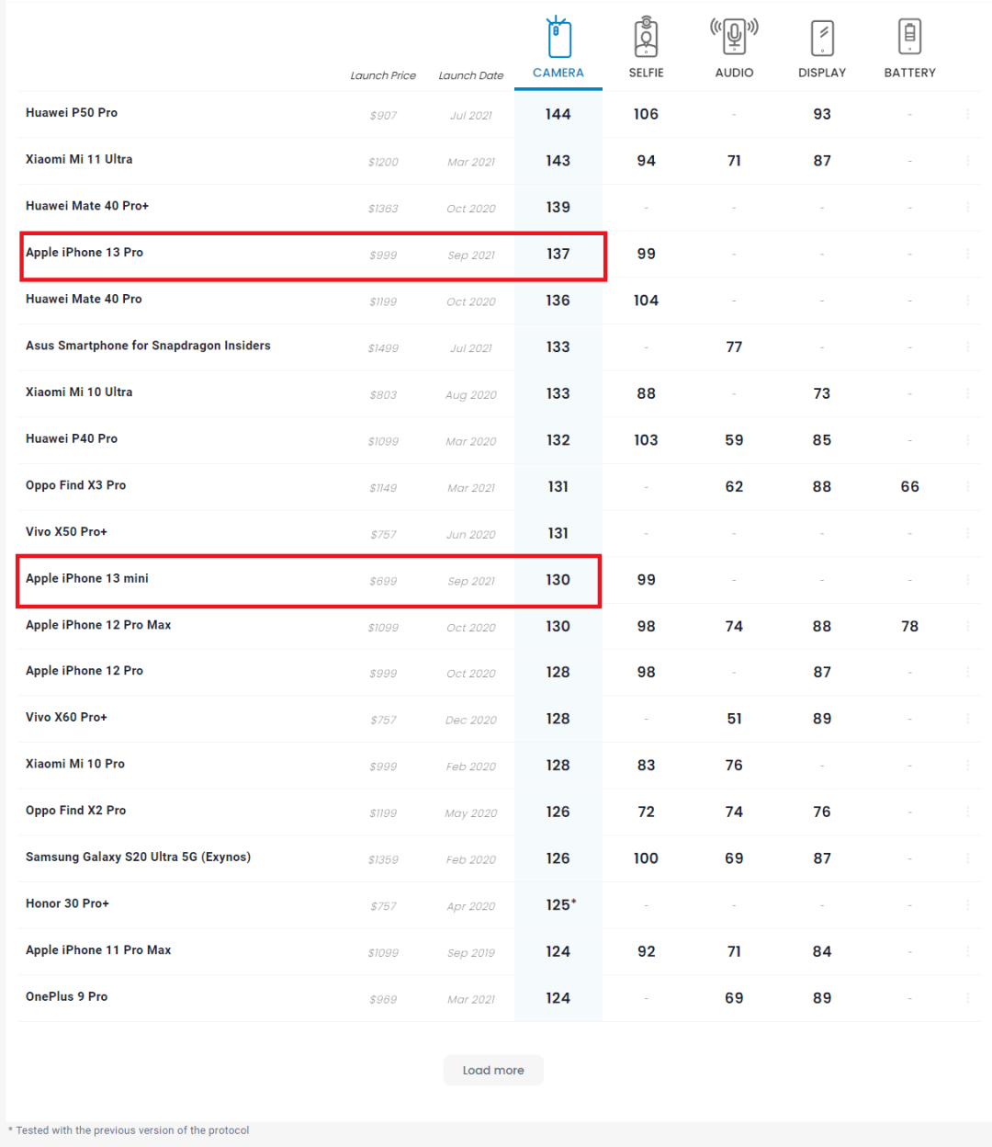This screenshot has width=992, height=1147.
Task: Switch to the BATTERY ranking tab
Action: point(909,73)
